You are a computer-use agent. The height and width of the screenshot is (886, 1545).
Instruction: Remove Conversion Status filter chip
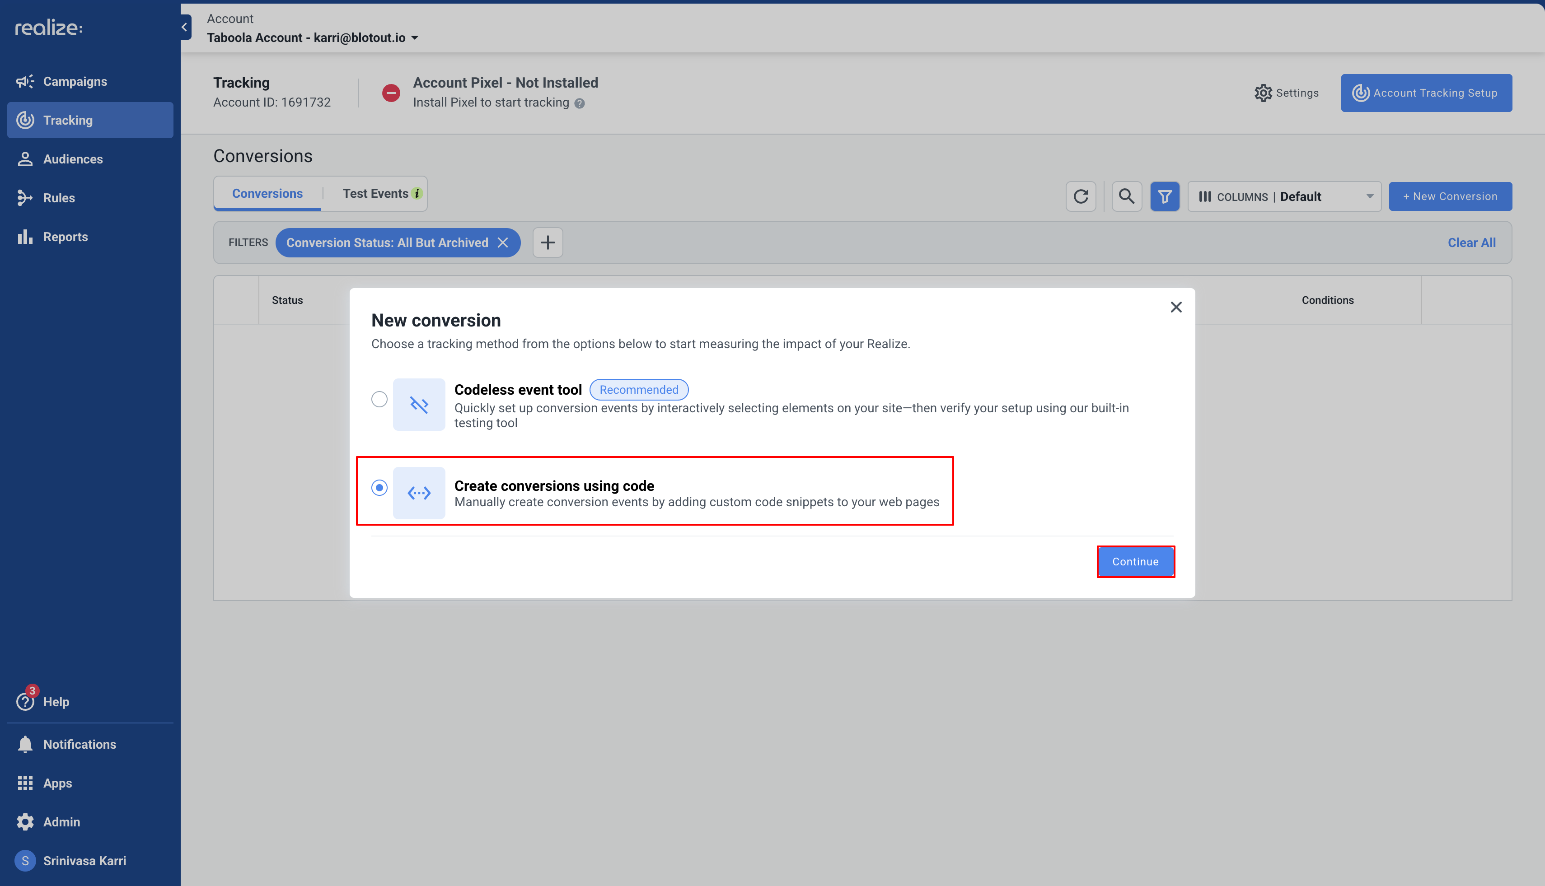503,243
